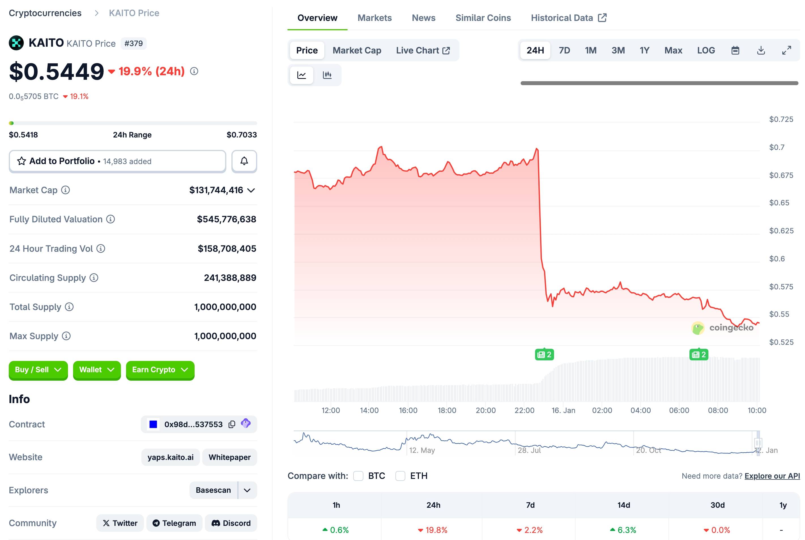The width and height of the screenshot is (805, 540).
Task: Copy the contract address
Action: point(232,424)
